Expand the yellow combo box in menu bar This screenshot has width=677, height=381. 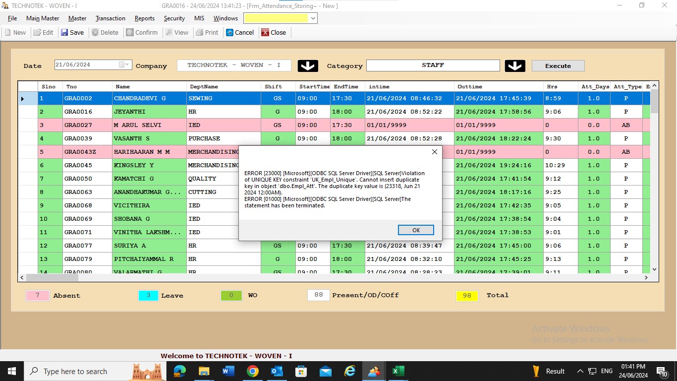pyautogui.click(x=313, y=18)
